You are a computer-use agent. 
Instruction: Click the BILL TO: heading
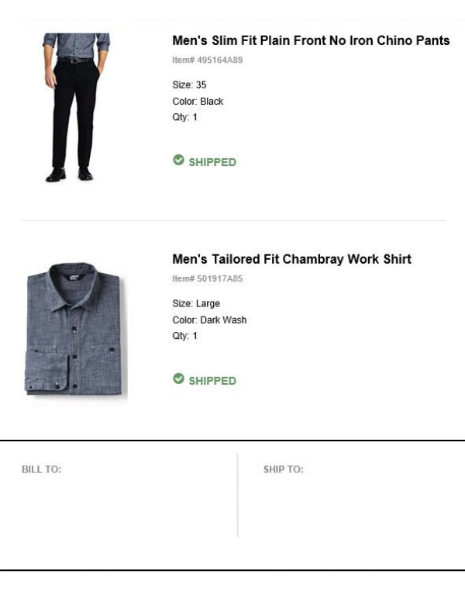coord(41,470)
